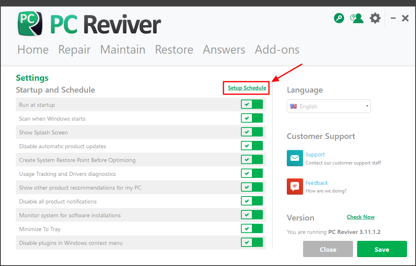This screenshot has width=416, height=266.
Task: Click the gray Close button
Action: click(328, 249)
